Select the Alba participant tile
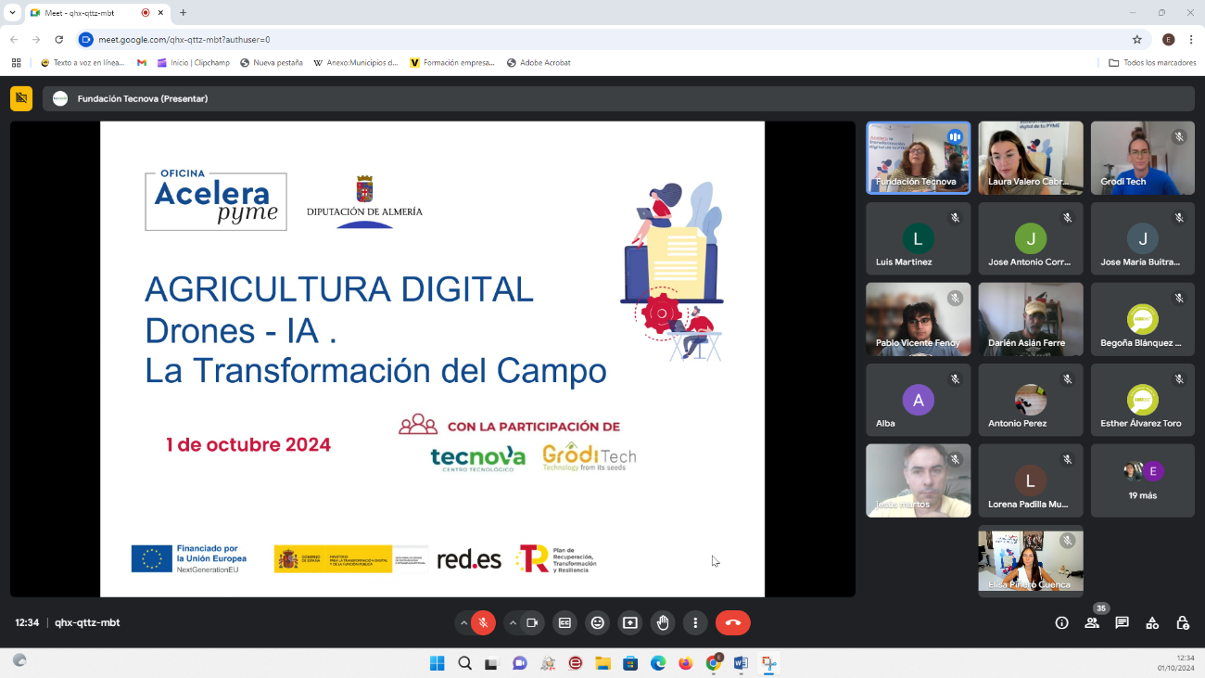Screen dimensions: 1205x678 click(x=919, y=400)
